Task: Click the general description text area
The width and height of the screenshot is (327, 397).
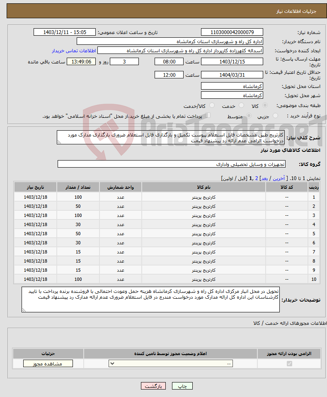Action: coord(171,137)
